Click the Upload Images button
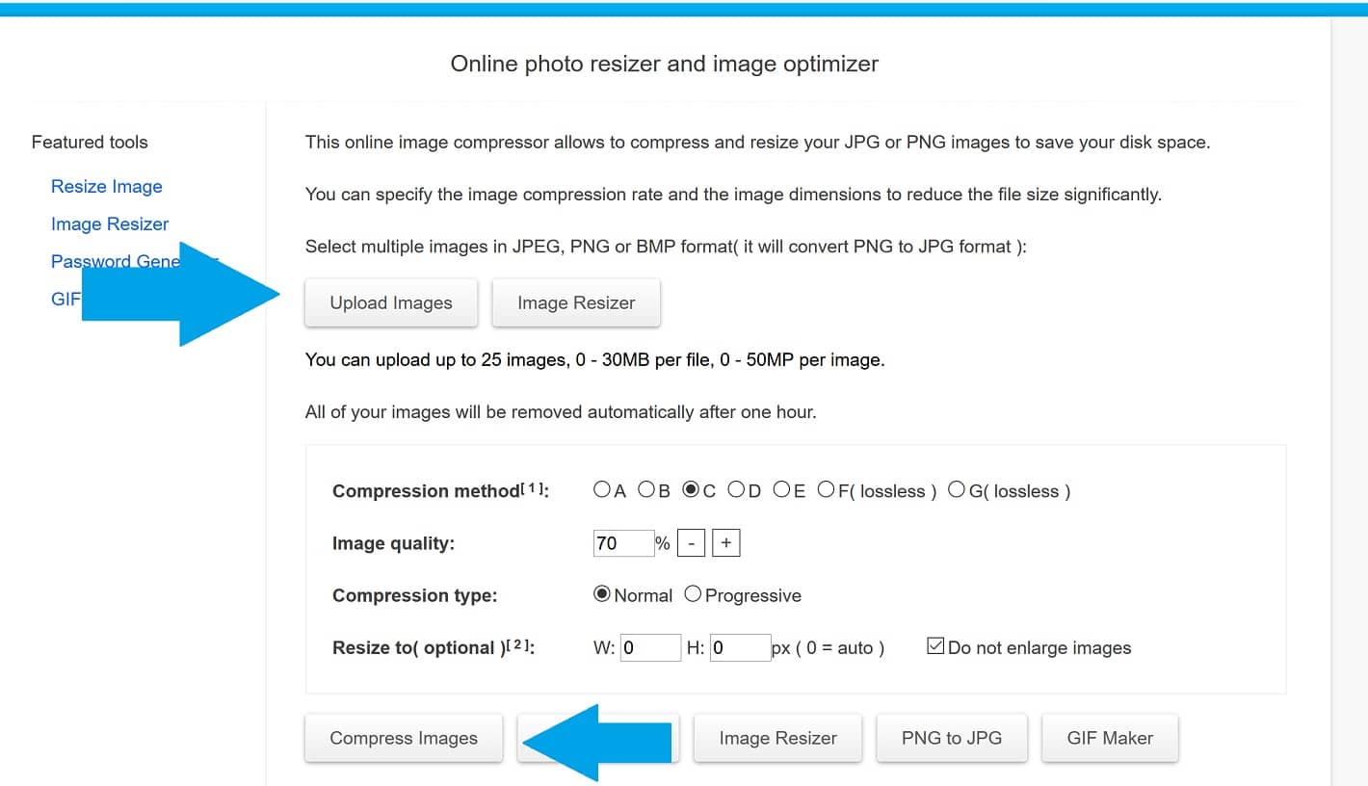This screenshot has width=1368, height=786. pyautogui.click(x=390, y=302)
